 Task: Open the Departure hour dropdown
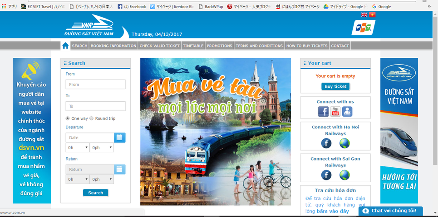pyautogui.click(x=77, y=147)
